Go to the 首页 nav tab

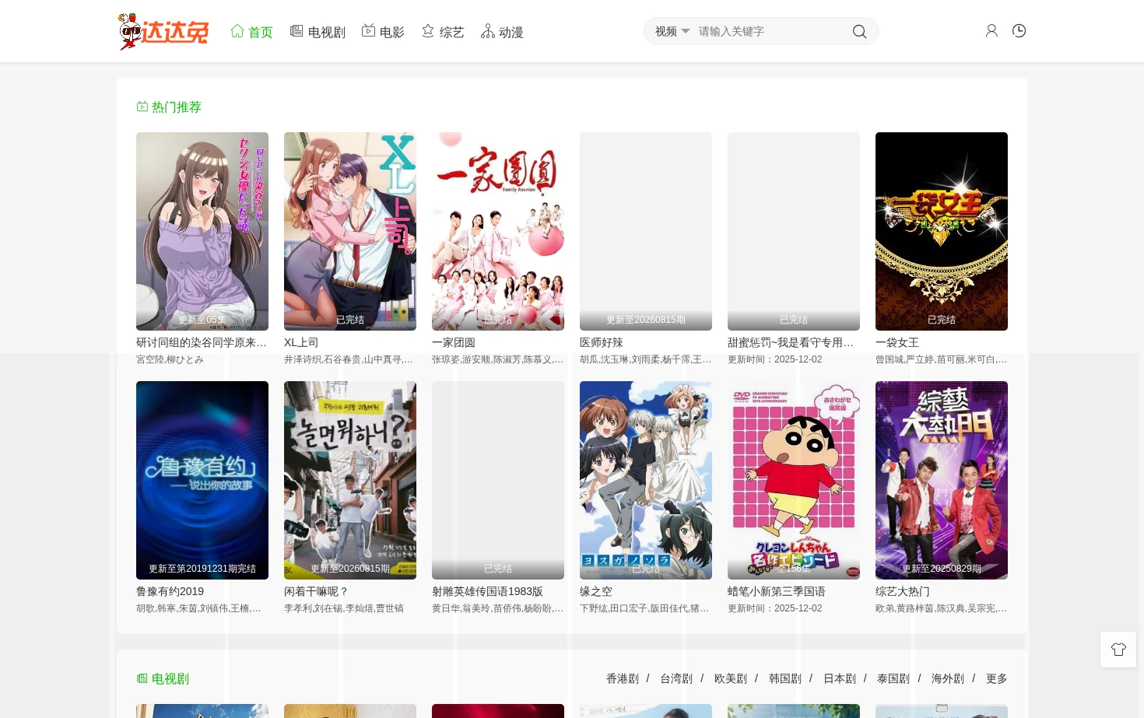click(x=251, y=32)
